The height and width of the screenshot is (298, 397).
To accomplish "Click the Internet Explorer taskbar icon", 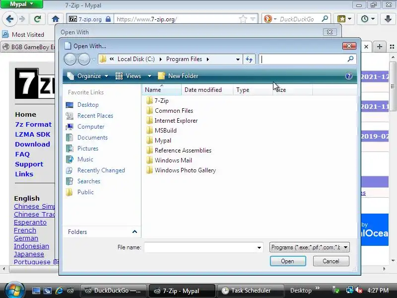I will click(x=59, y=291).
